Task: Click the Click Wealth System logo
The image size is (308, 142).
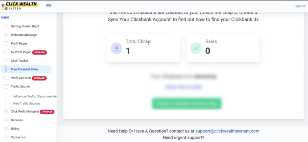Action: (x=19, y=6)
